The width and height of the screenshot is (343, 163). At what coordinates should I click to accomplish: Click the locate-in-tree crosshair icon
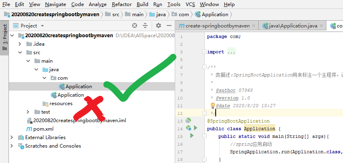pyautogui.click(x=135, y=26)
